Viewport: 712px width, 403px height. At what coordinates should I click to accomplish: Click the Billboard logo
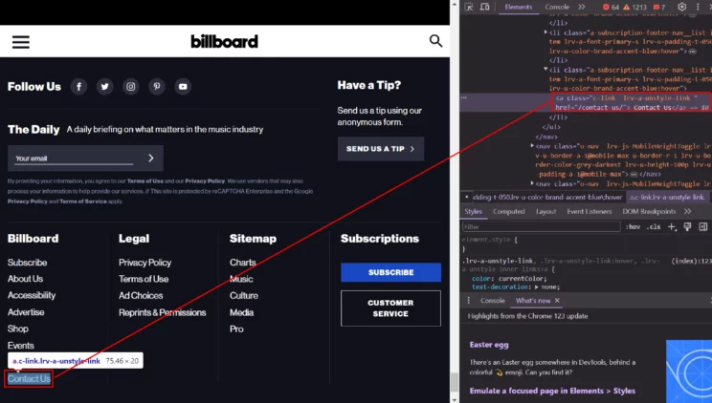[x=224, y=41]
